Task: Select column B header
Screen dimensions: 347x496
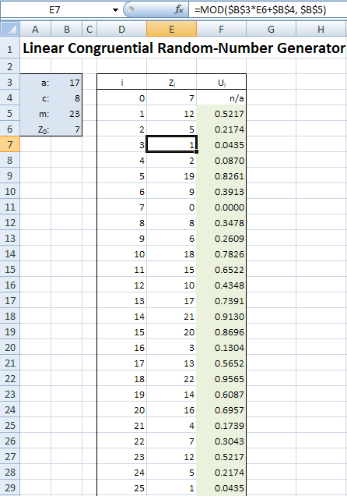Action: 67,30
